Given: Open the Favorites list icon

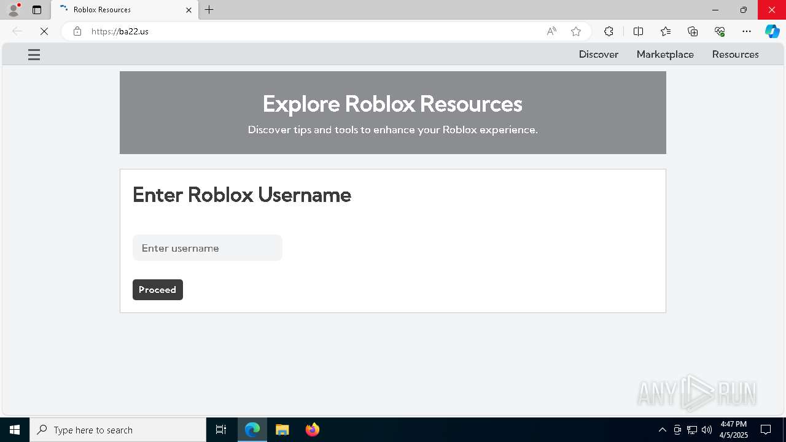Looking at the screenshot, I should pyautogui.click(x=666, y=31).
